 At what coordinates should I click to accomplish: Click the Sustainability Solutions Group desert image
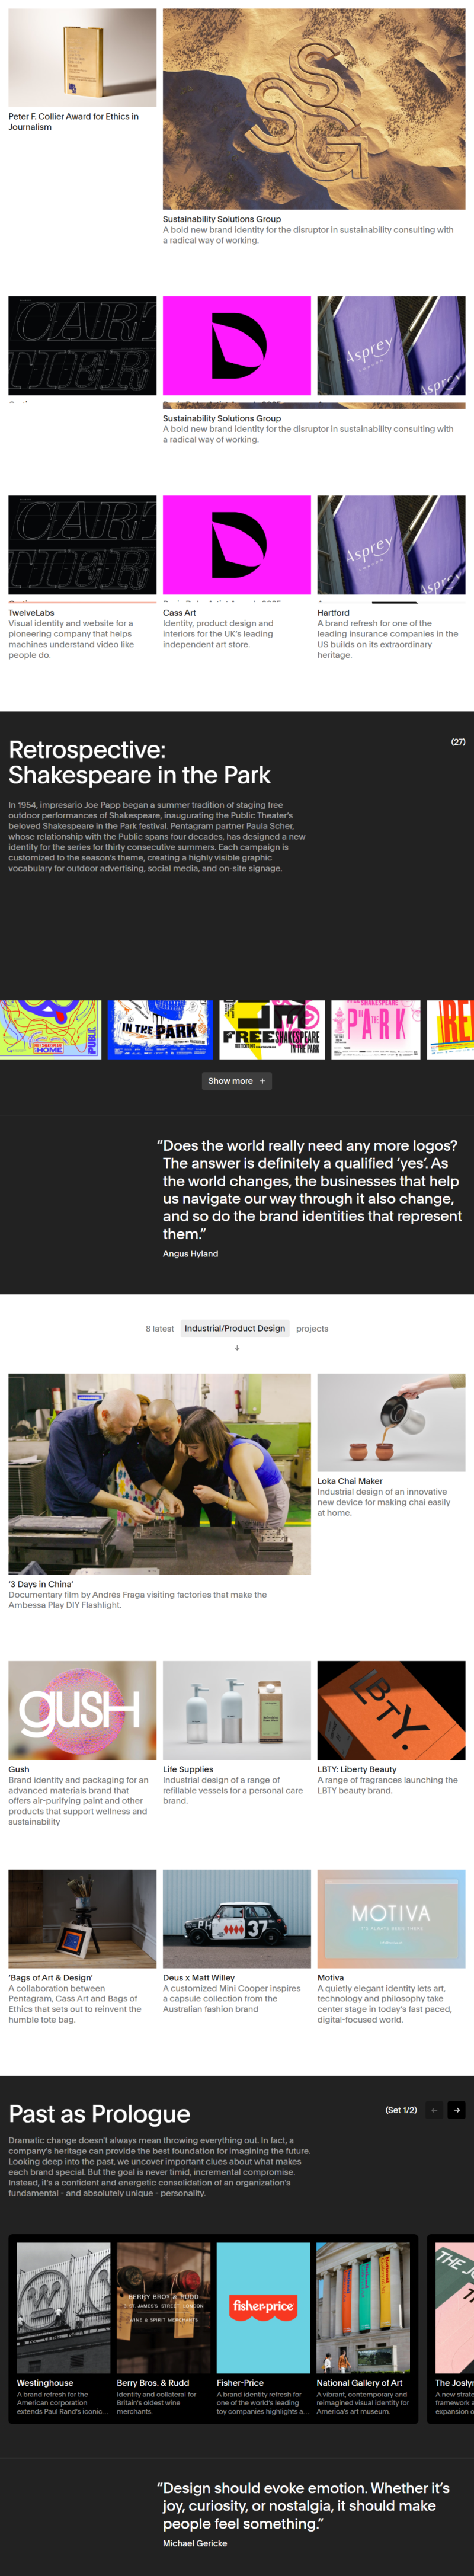click(x=314, y=109)
